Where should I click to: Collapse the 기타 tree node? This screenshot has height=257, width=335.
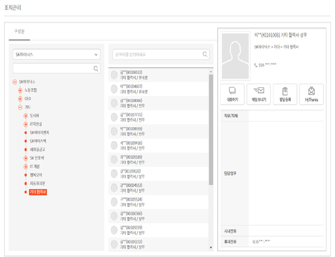[x=20, y=107]
